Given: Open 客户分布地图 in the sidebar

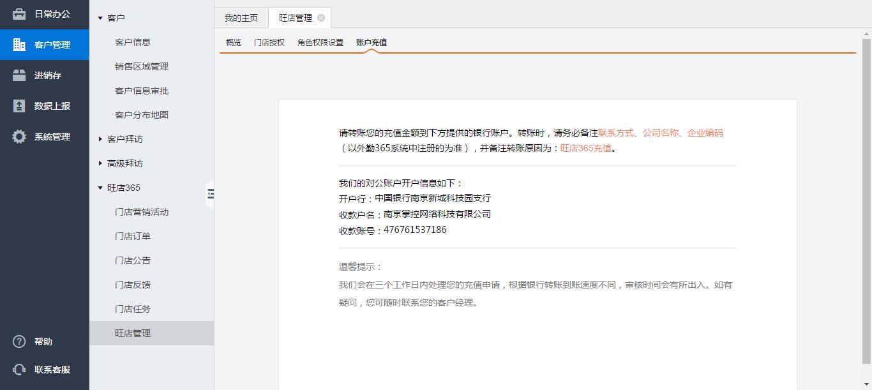Looking at the screenshot, I should coord(142,115).
